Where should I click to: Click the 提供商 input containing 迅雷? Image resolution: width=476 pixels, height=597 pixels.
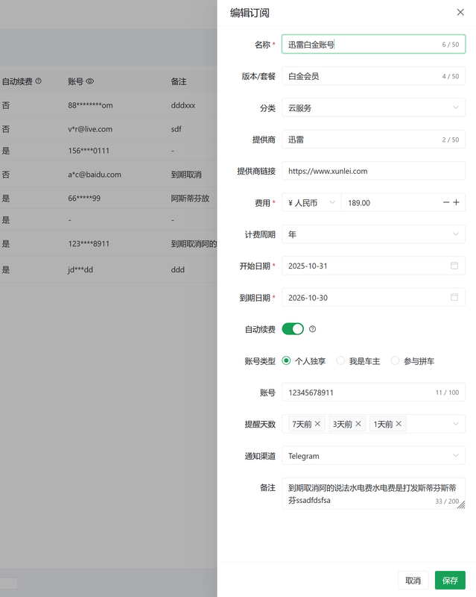(373, 140)
